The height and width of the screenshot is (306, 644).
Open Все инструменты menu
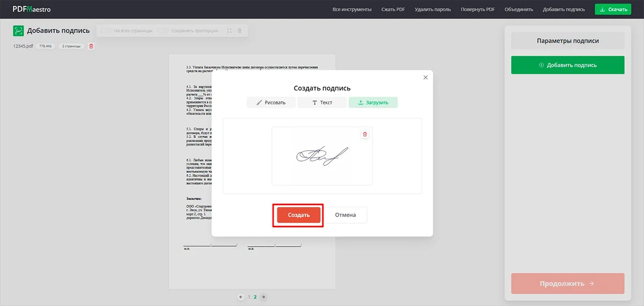point(352,9)
